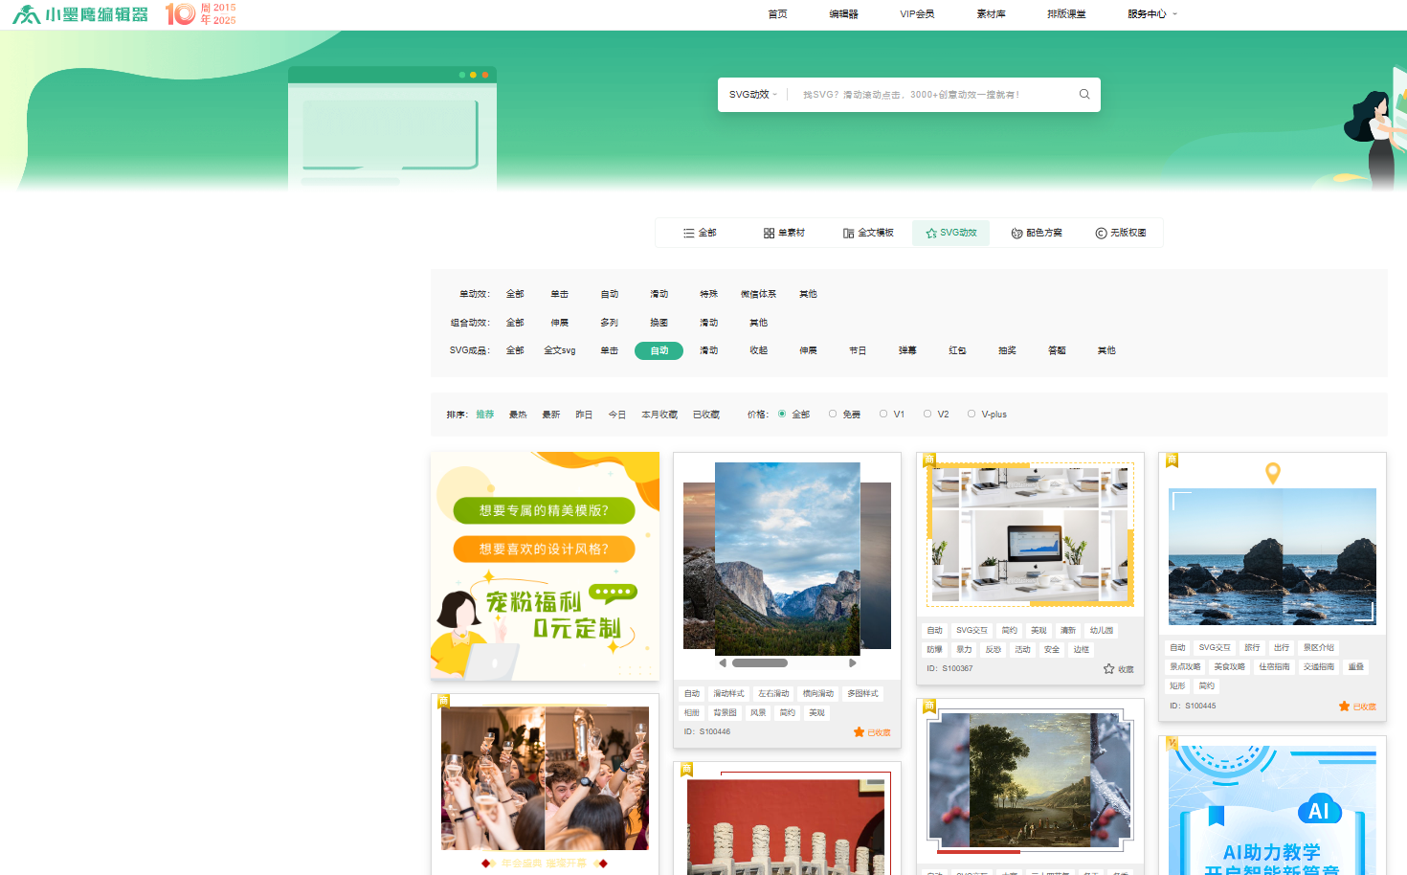
Task: Click the 收藏 star on card S100367
Action: pyautogui.click(x=1109, y=669)
